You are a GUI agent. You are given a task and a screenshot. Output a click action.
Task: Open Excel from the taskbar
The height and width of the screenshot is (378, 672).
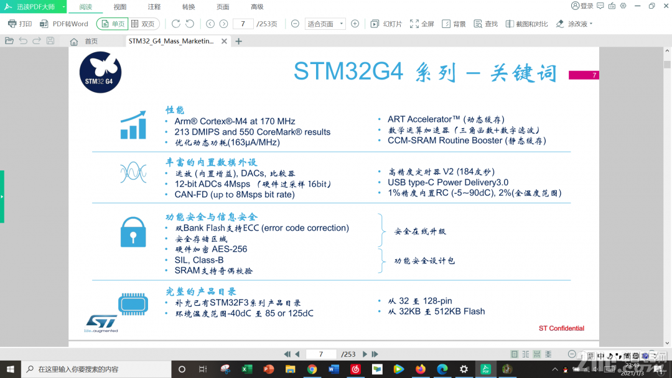pyautogui.click(x=247, y=369)
